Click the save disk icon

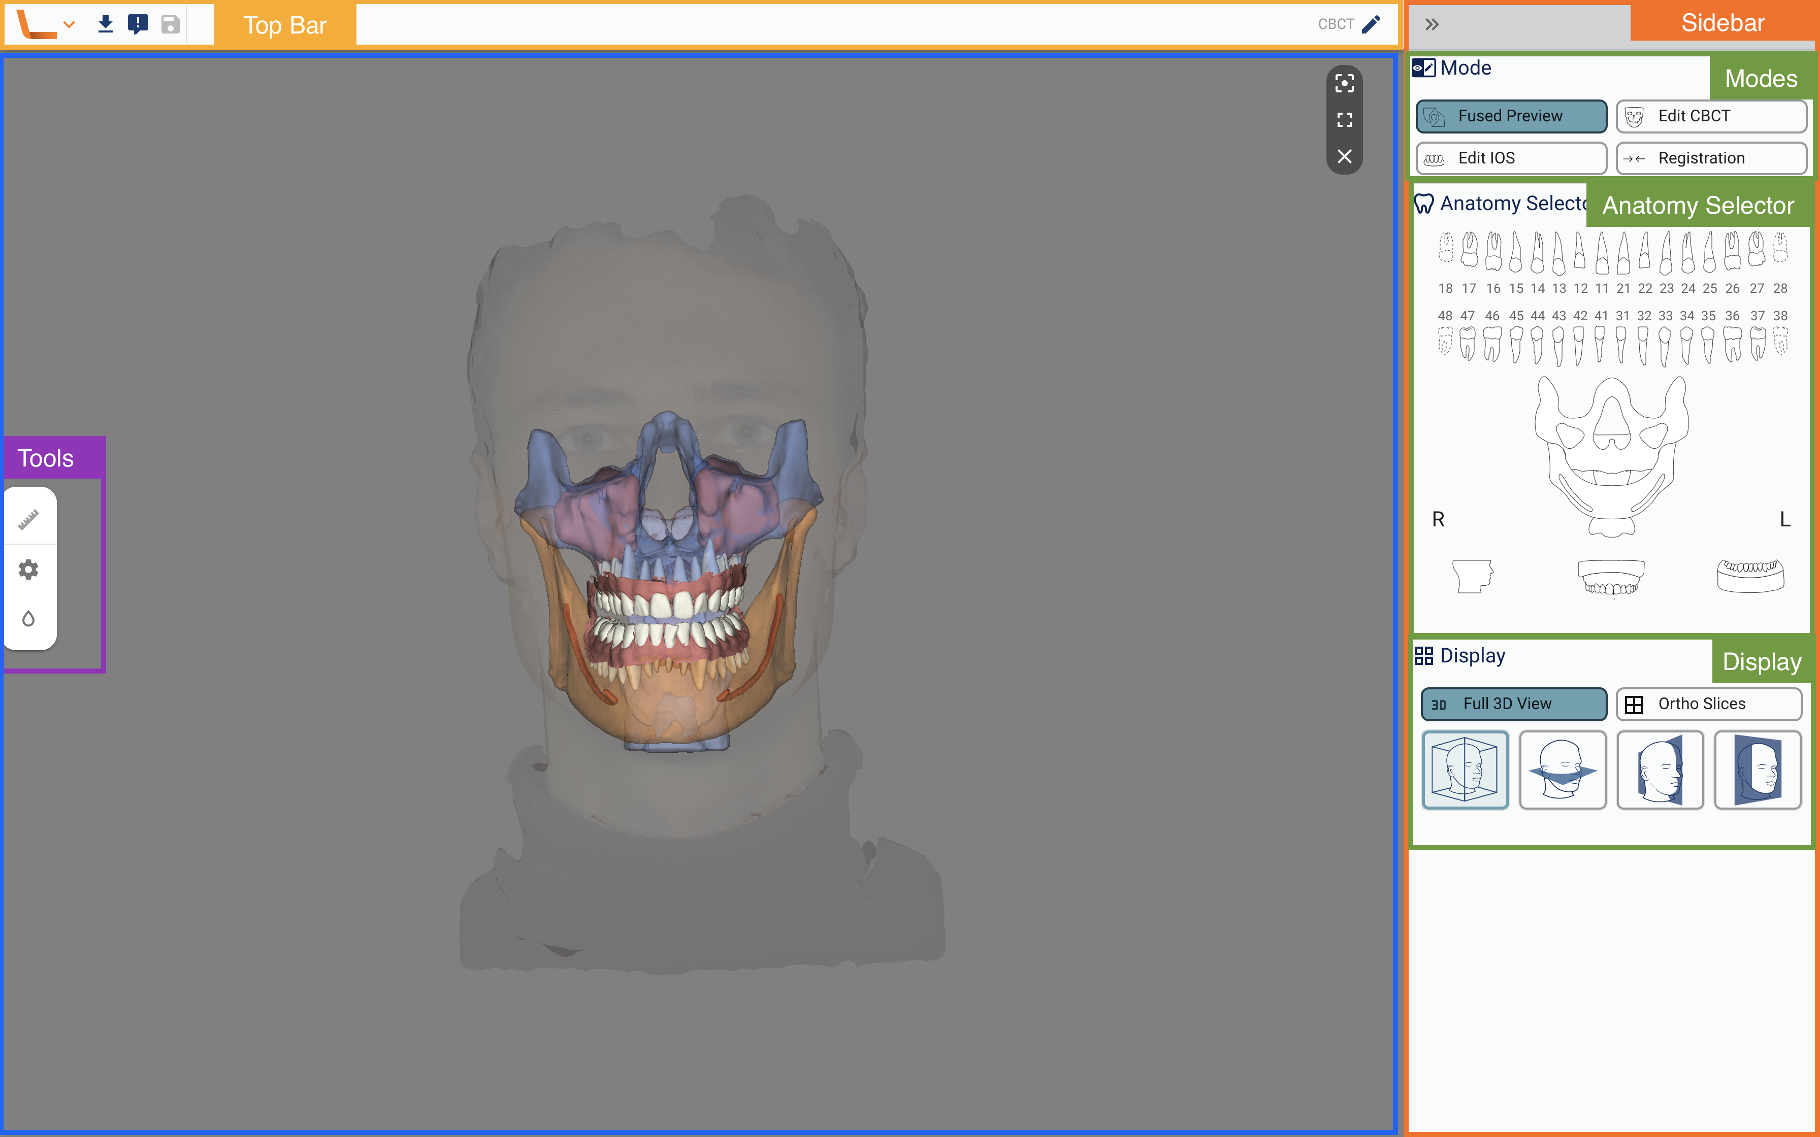[171, 24]
